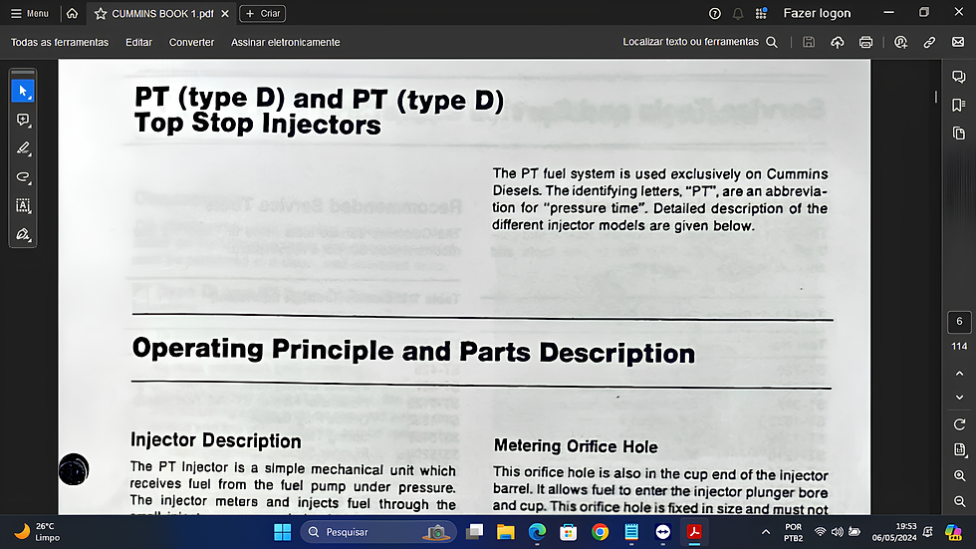Send document by email icon

click(958, 42)
